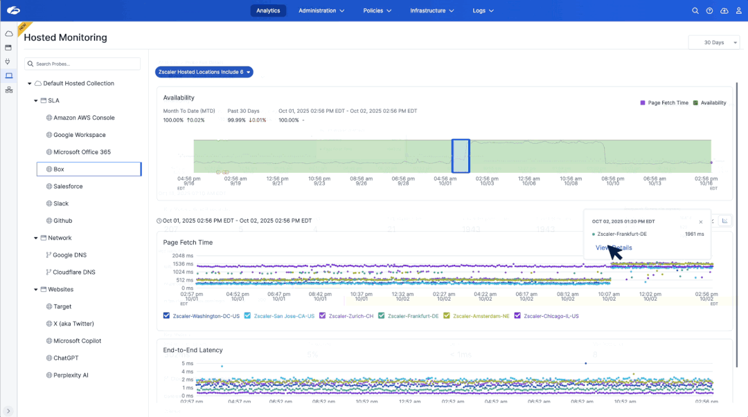Select the plug icon in left sidebar
748x417 pixels.
(8, 62)
